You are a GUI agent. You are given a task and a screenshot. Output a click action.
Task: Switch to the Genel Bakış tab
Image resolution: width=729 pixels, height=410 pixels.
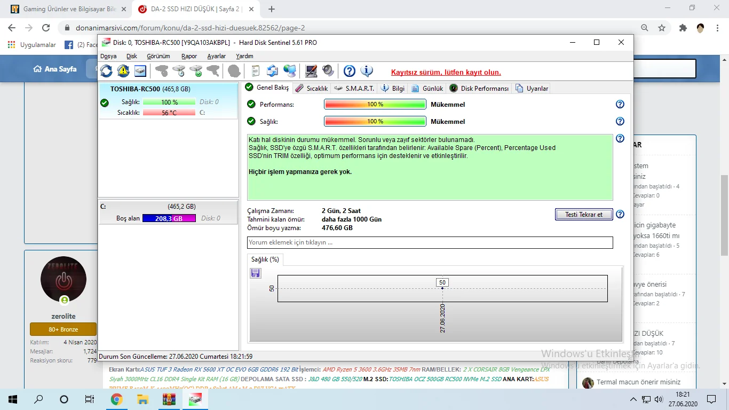point(267,88)
